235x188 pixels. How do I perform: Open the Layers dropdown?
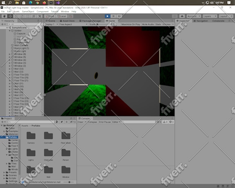210,16
